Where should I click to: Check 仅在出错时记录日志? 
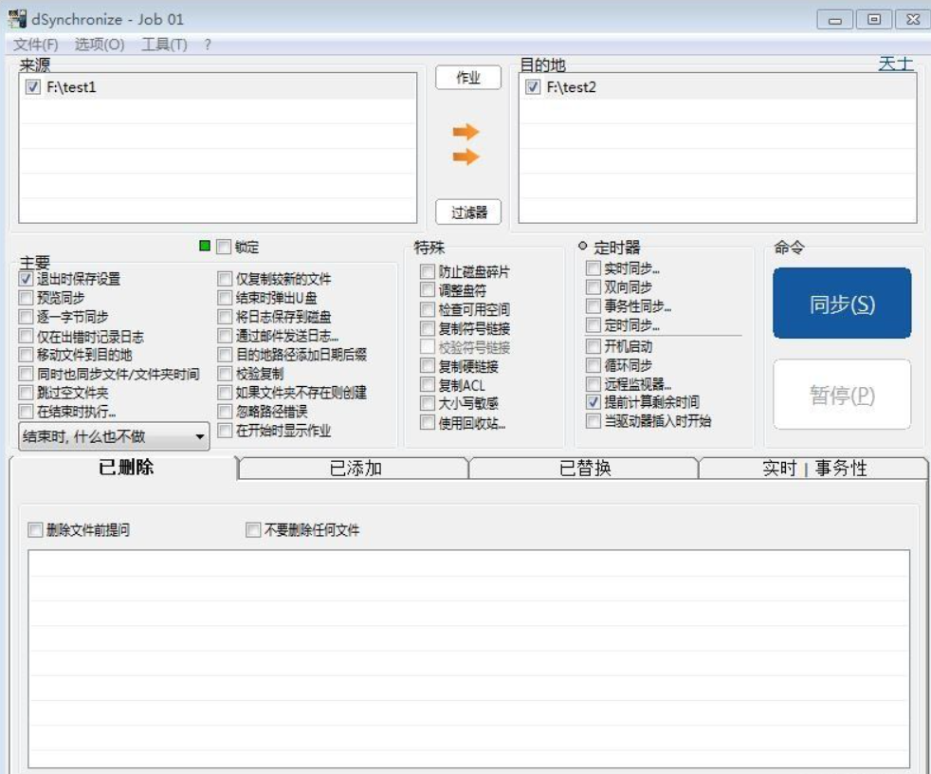pos(26,336)
